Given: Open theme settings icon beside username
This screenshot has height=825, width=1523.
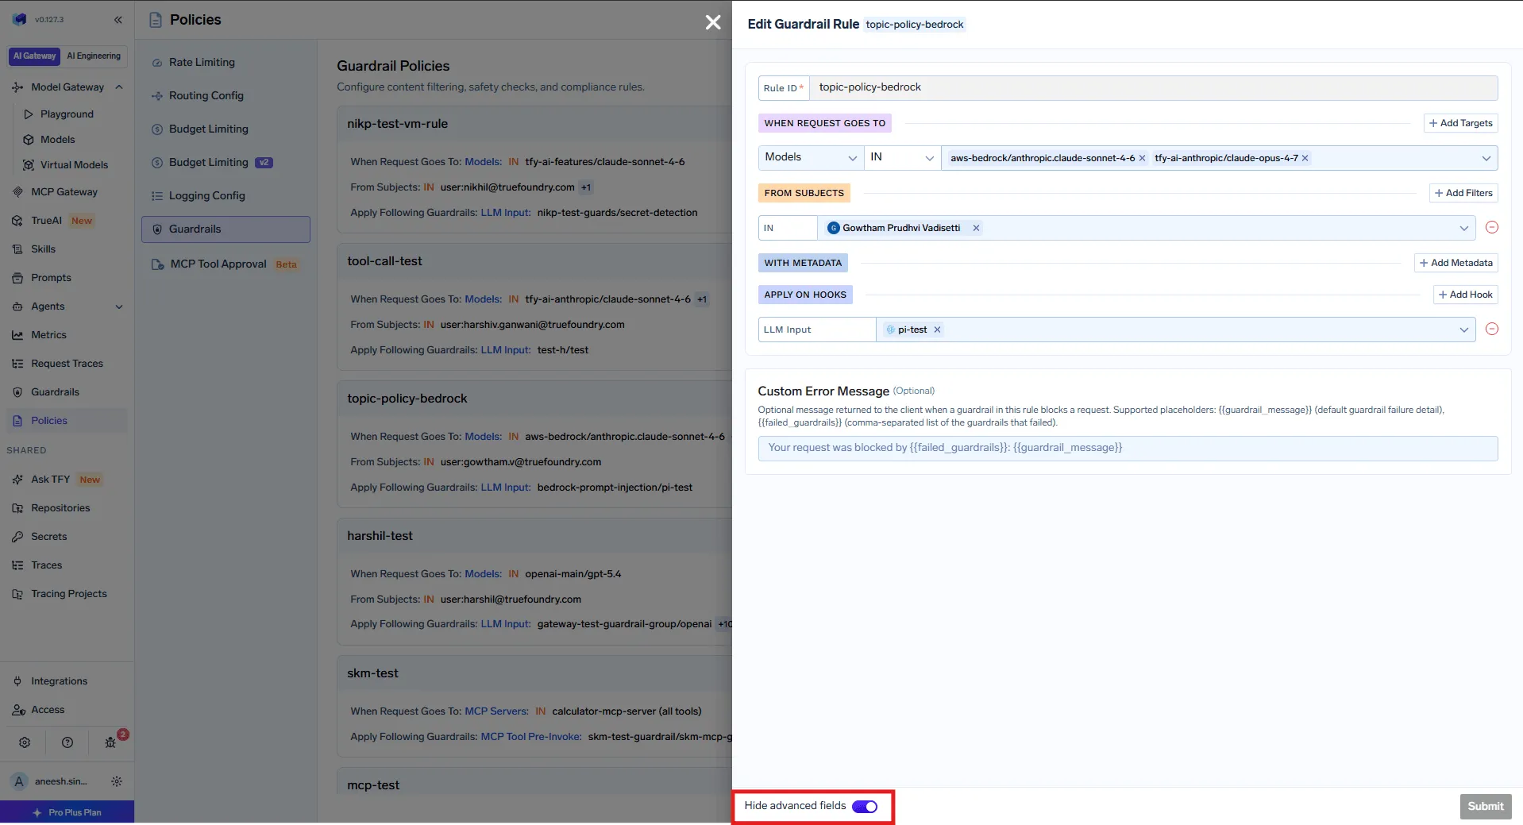Looking at the screenshot, I should click(117, 781).
